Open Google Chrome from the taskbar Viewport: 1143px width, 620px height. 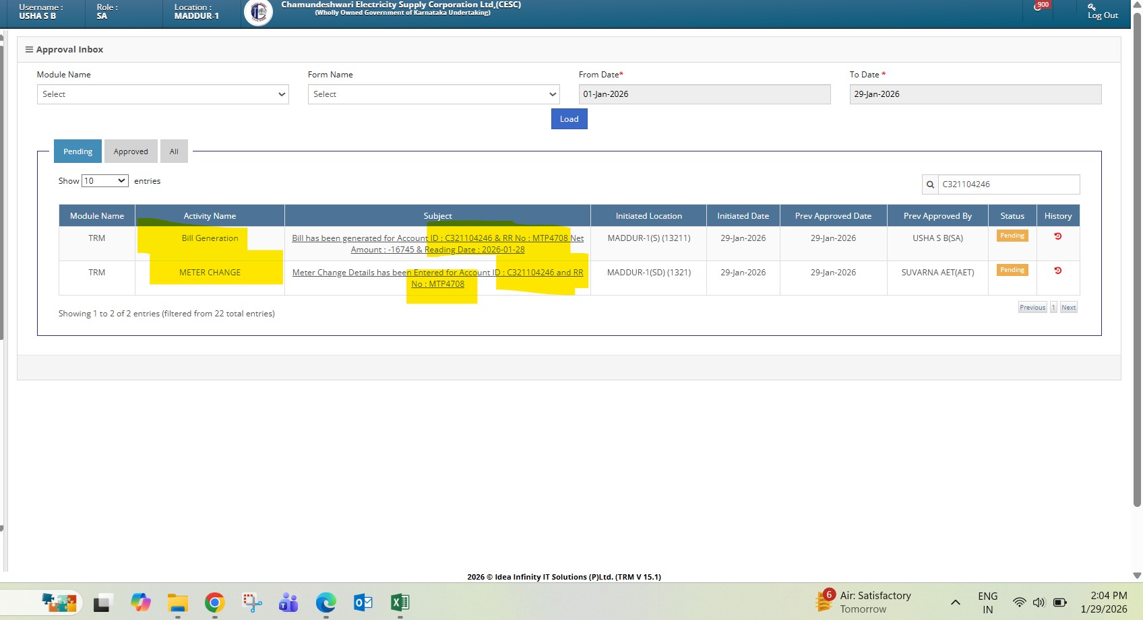pyautogui.click(x=214, y=602)
